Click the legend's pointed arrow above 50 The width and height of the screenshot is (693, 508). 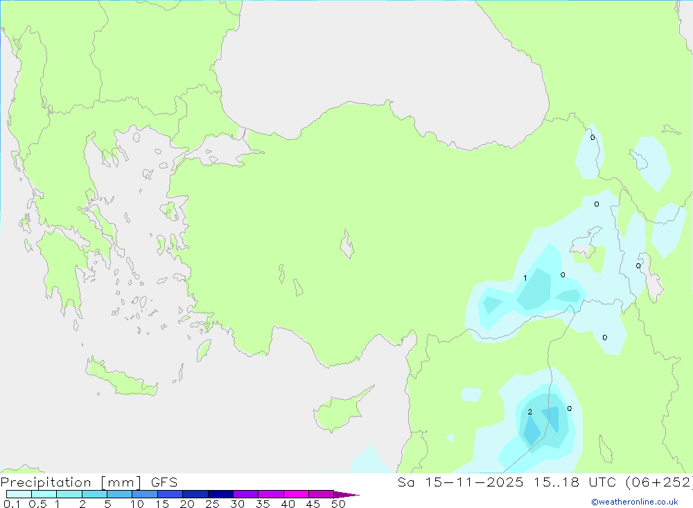pos(346,494)
